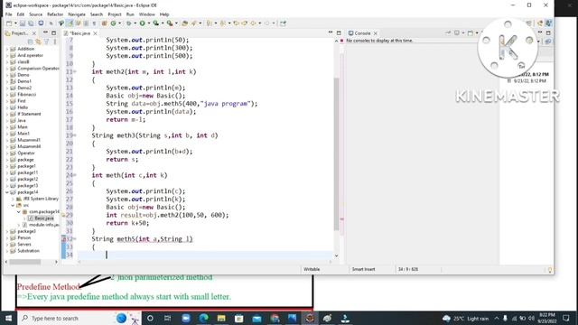Click Open Console icon in Console toolbar
The width and height of the screenshot is (578, 325).
[471, 32]
